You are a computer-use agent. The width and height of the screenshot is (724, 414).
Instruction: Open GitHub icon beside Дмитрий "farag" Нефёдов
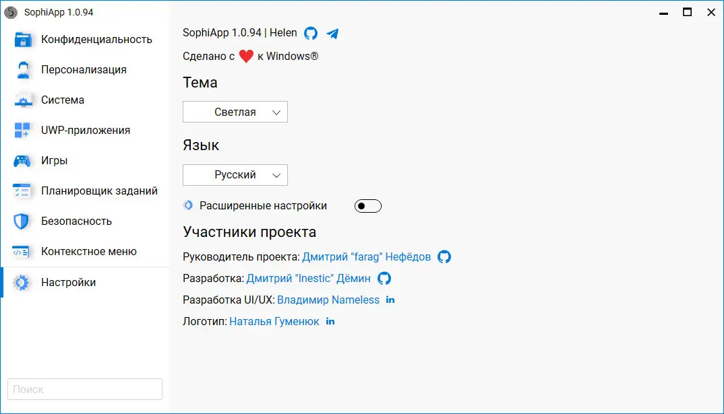[x=444, y=256]
